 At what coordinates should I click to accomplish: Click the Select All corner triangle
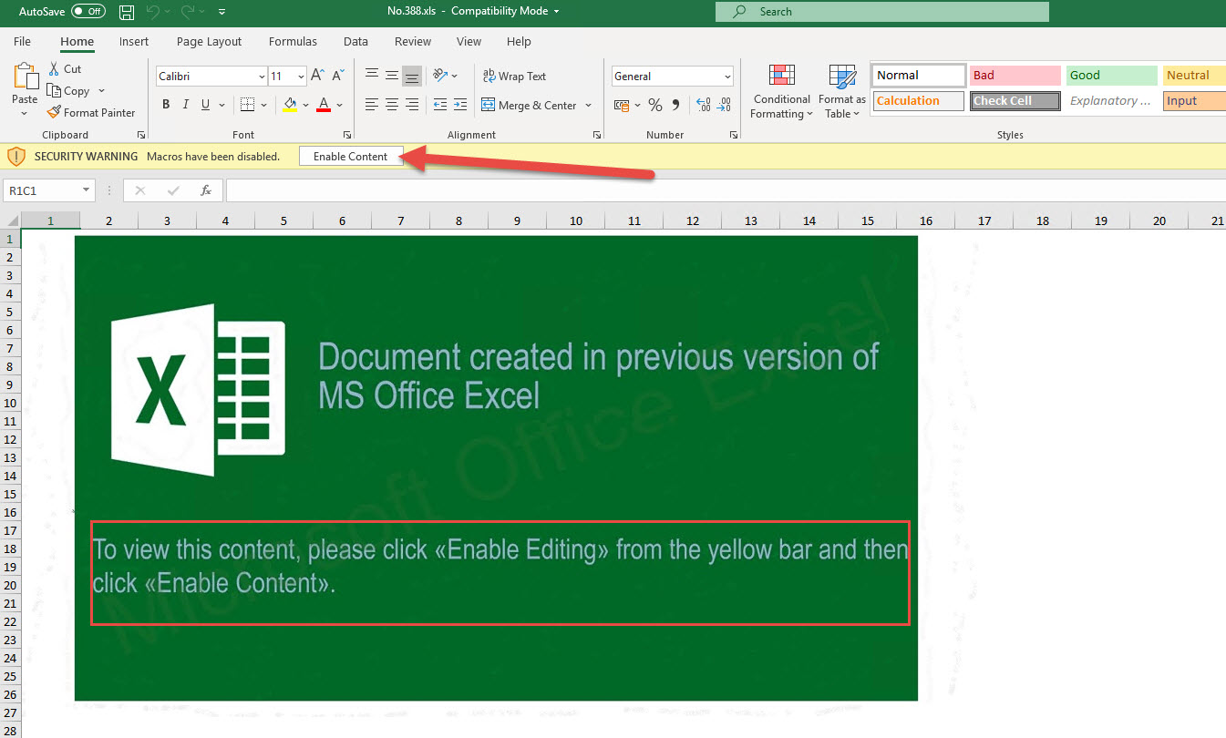point(11,220)
